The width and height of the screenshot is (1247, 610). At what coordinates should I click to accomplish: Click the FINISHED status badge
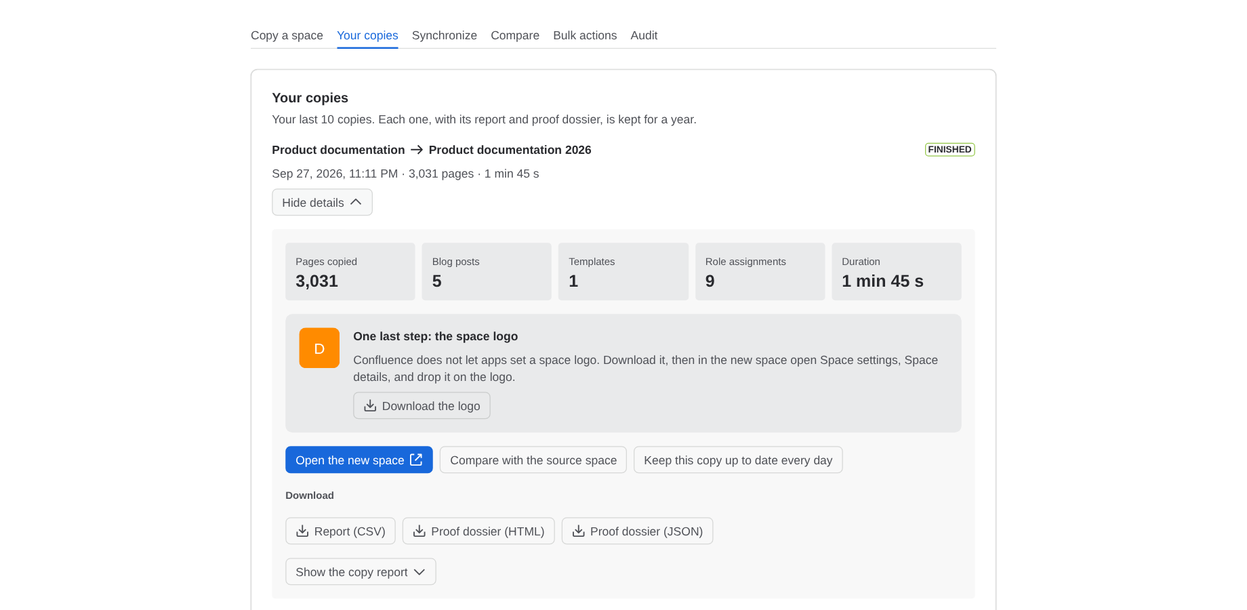(949, 150)
